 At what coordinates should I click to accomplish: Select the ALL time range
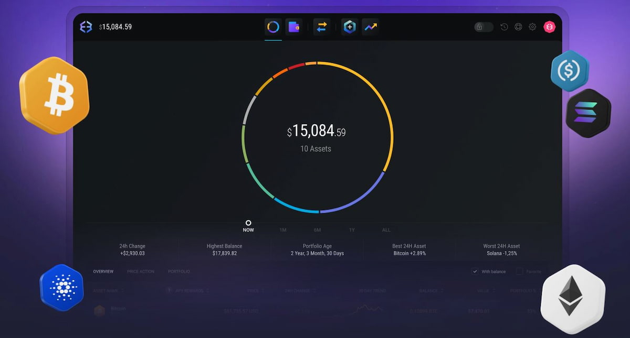click(386, 230)
